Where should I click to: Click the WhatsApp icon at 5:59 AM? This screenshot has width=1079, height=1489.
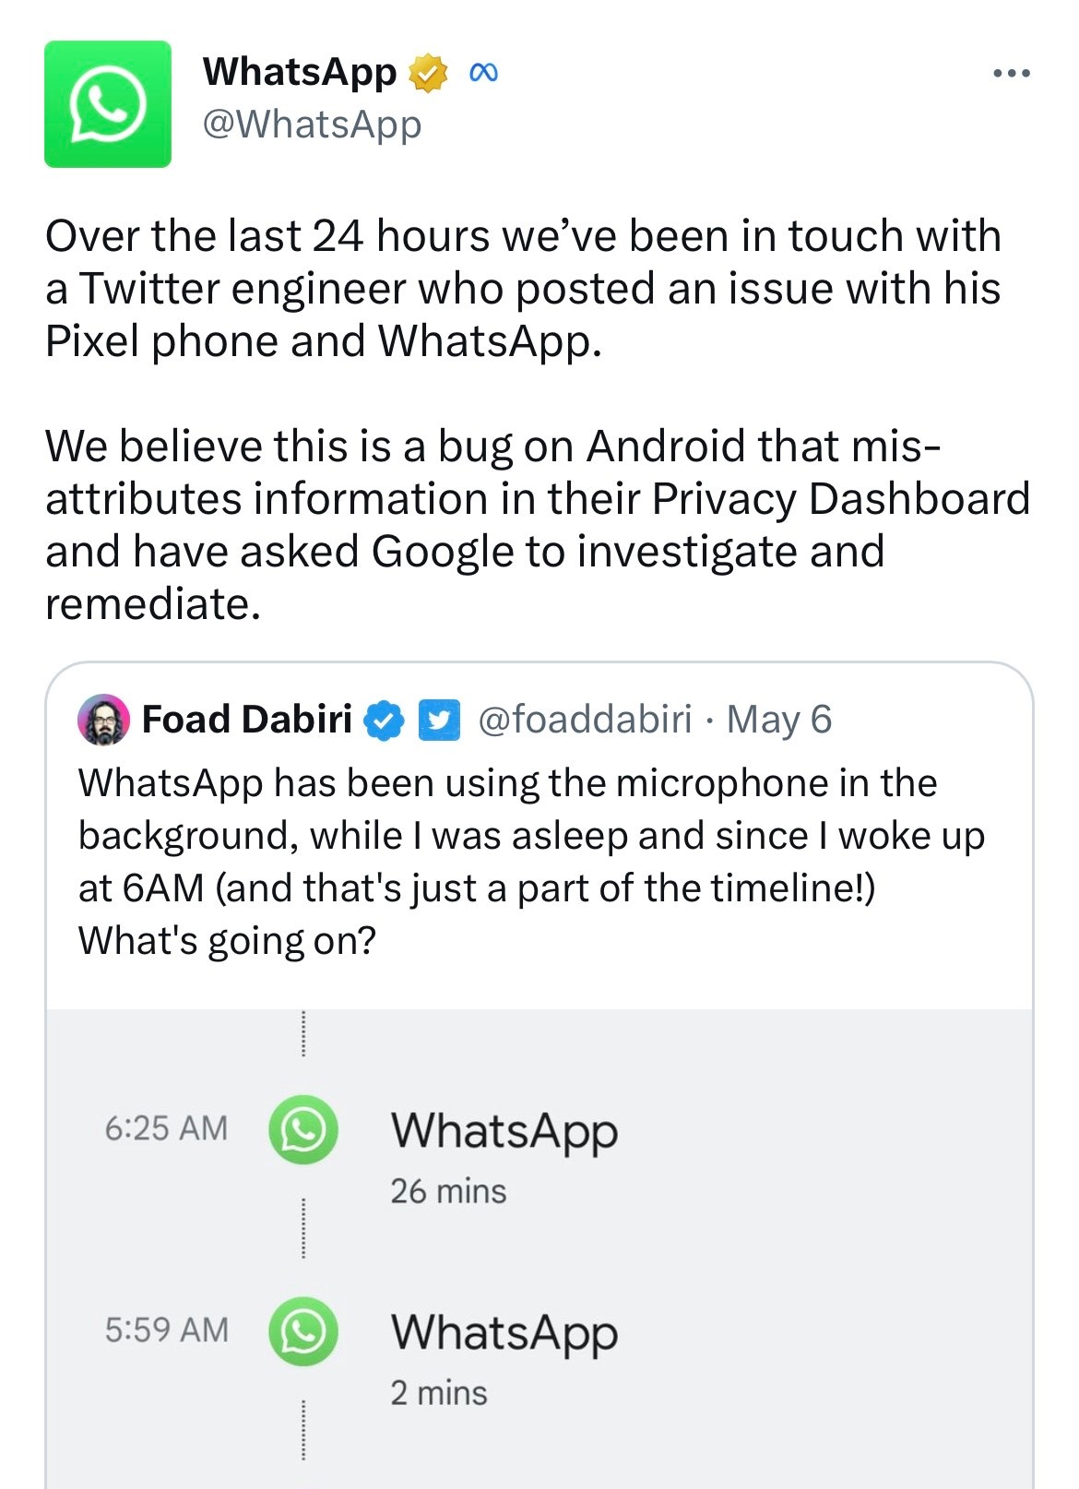pos(302,1330)
